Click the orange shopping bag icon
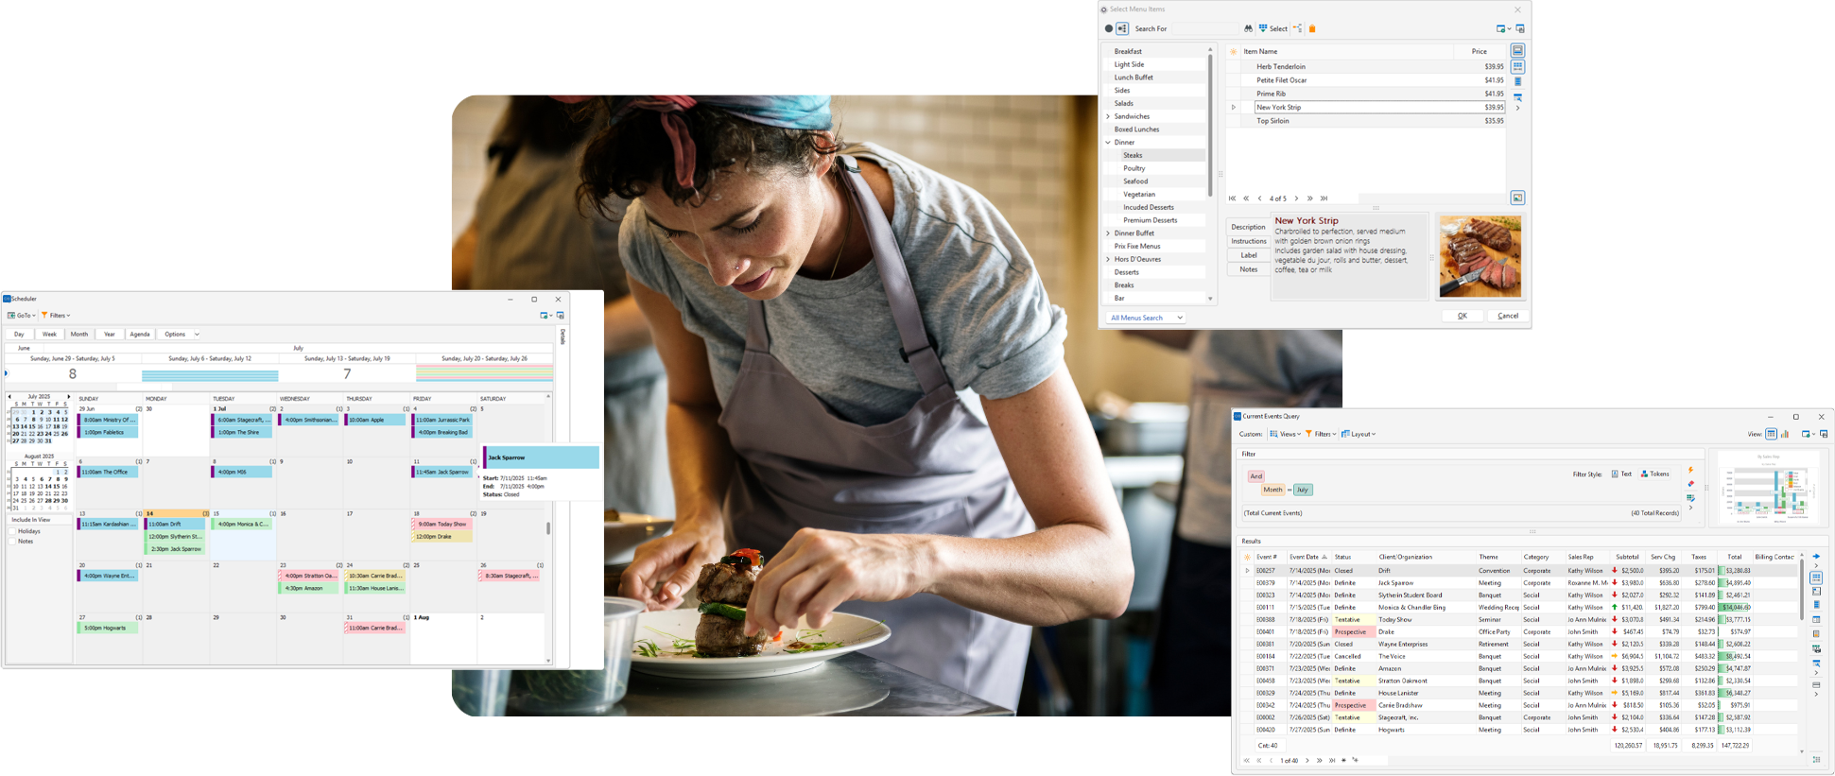Viewport: 1835px width, 776px height. pyautogui.click(x=1312, y=28)
